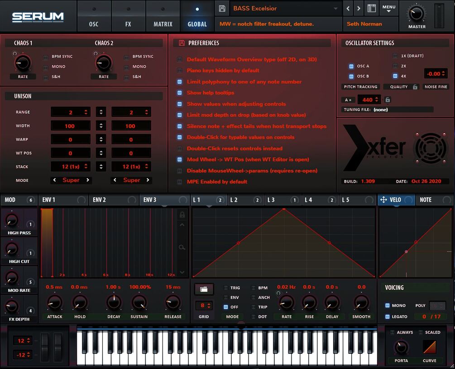Click the Chaos 1 Rate knob
Screen dimensions: 455x369
click(x=23, y=63)
